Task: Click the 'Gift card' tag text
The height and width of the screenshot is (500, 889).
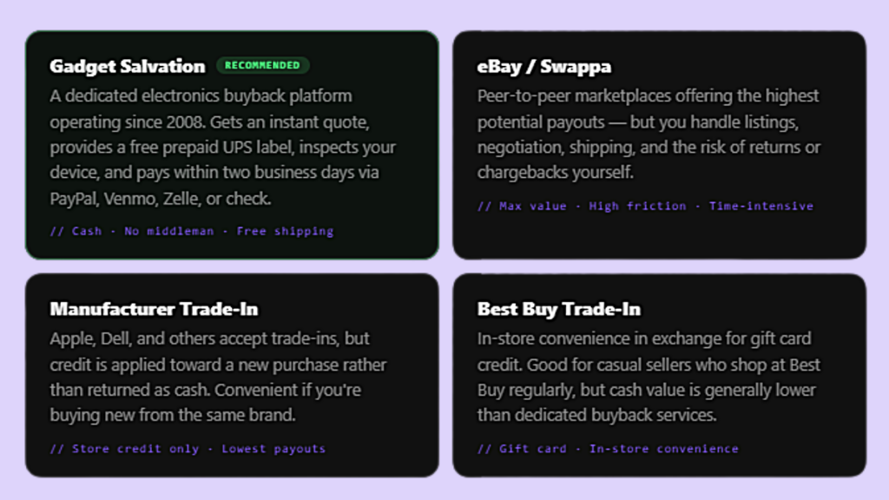Action: click(533, 449)
